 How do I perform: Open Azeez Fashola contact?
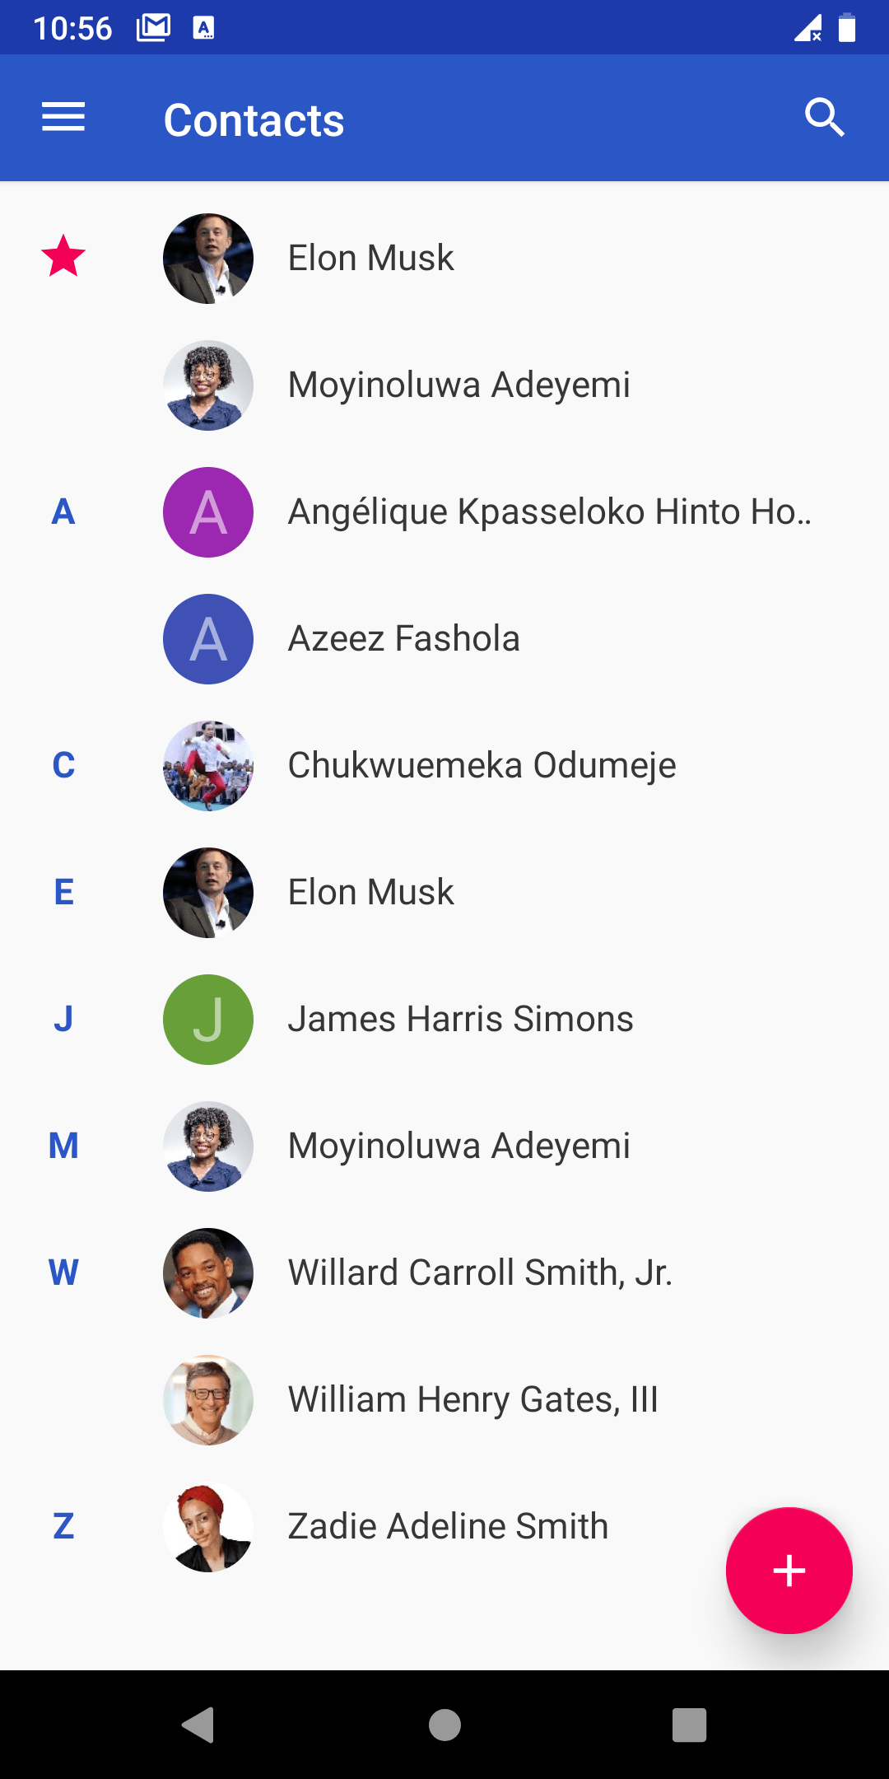point(403,639)
